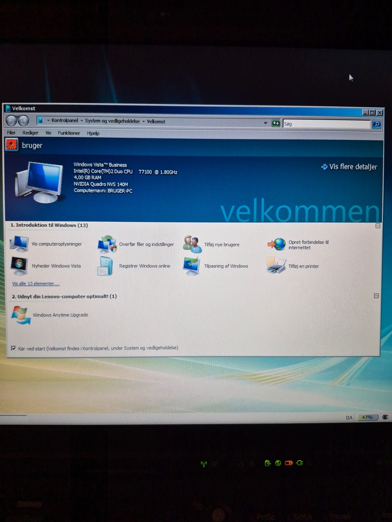
Task: Select Vis computeroplysninger label
Action: 57,244
